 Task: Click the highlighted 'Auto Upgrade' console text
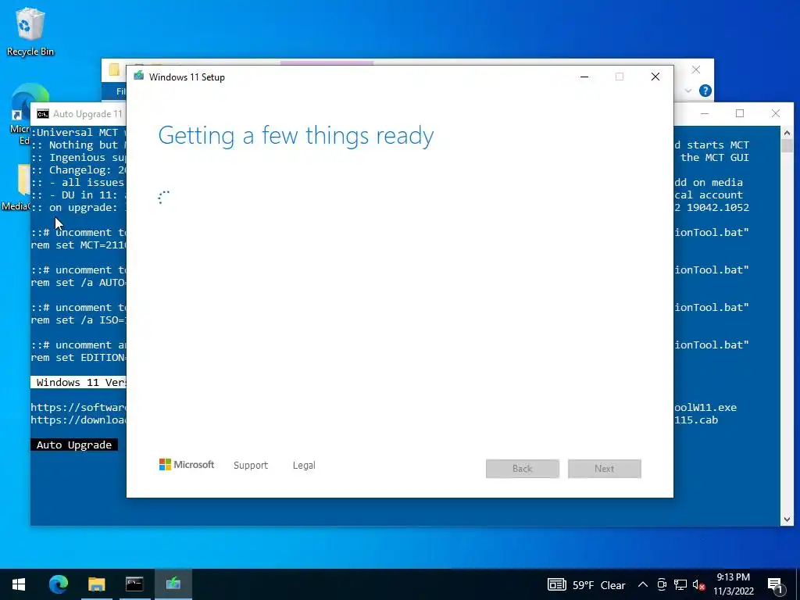pyautogui.click(x=74, y=445)
